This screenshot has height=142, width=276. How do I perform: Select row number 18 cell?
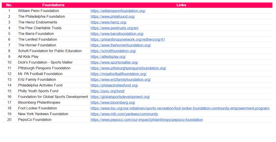click(9, 108)
